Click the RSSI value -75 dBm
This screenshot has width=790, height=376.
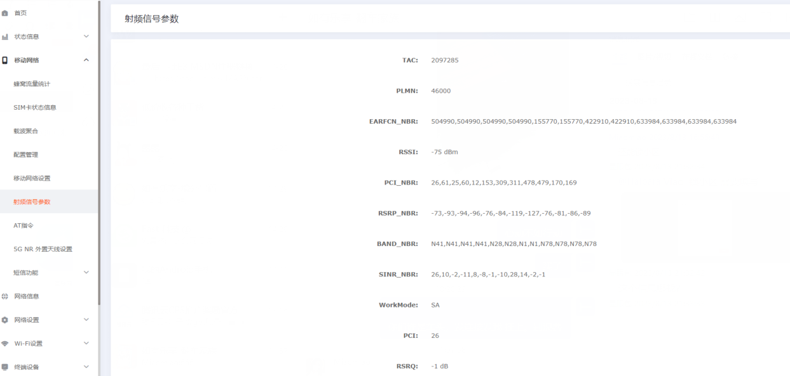444,152
